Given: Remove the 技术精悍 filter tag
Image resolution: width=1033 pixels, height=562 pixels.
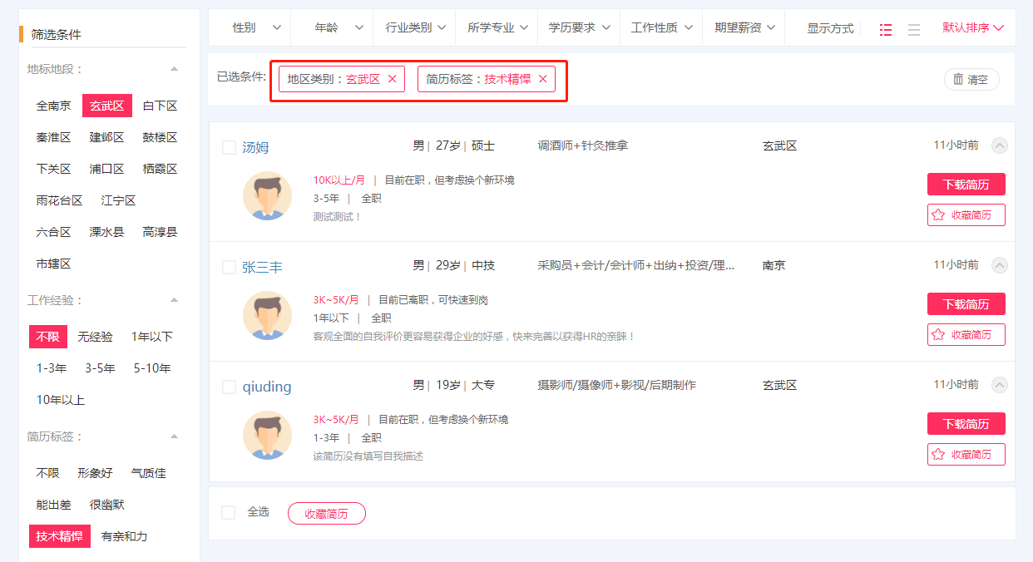Looking at the screenshot, I should point(543,79).
